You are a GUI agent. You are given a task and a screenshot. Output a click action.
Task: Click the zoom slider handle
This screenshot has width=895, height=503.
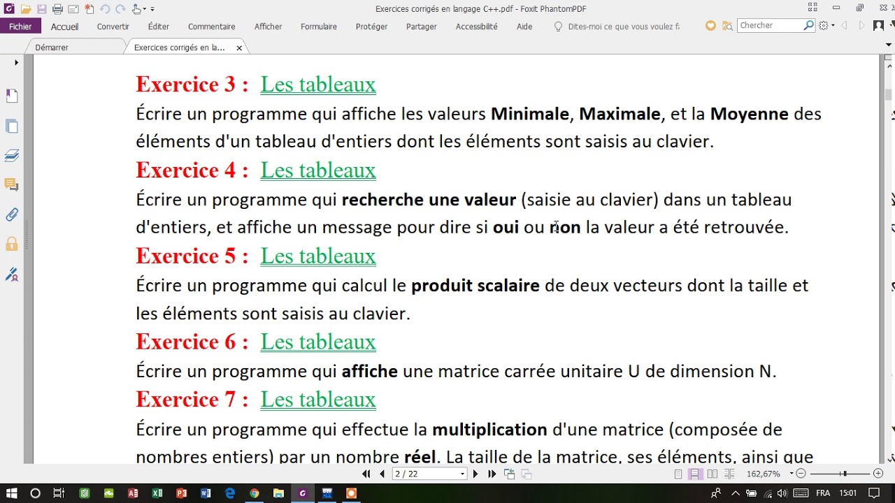(x=845, y=474)
